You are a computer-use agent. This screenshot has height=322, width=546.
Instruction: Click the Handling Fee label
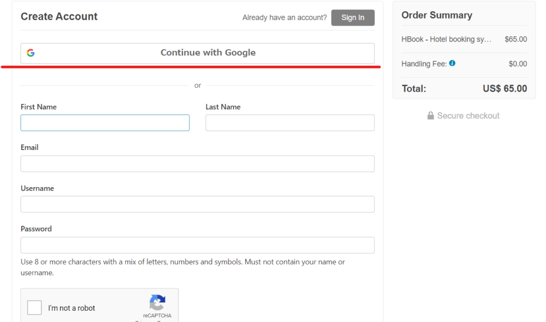pos(423,64)
